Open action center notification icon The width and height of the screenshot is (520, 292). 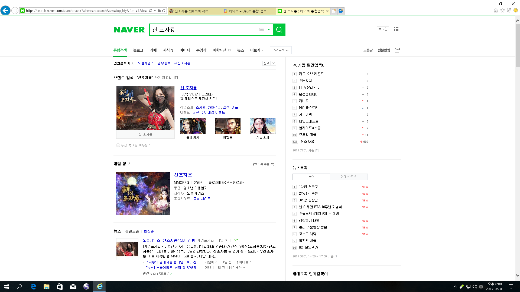tap(511, 287)
